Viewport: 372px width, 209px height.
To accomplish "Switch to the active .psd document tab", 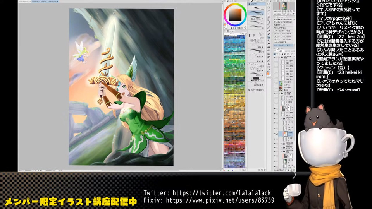I will tap(45, 2).
